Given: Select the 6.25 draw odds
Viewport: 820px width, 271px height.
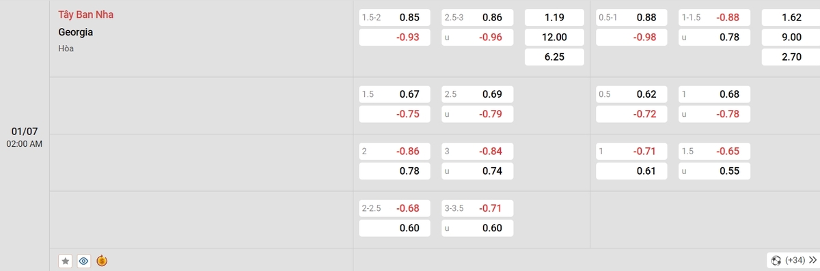Looking at the screenshot, I should [554, 57].
